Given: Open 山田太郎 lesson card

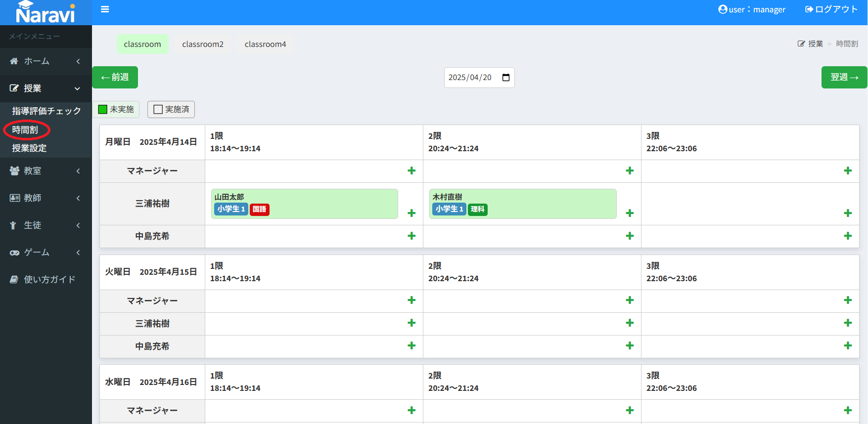Looking at the screenshot, I should [305, 204].
